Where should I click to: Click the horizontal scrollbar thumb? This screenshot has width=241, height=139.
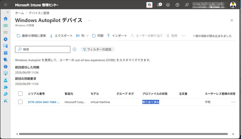pos(123,134)
